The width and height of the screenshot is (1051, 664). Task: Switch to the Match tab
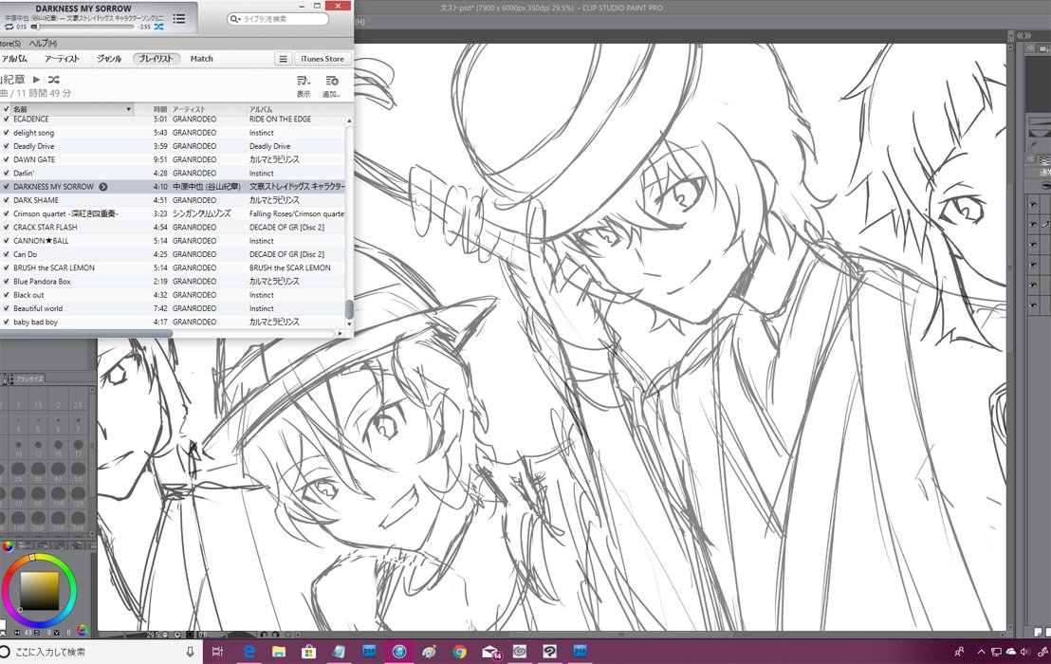(201, 59)
